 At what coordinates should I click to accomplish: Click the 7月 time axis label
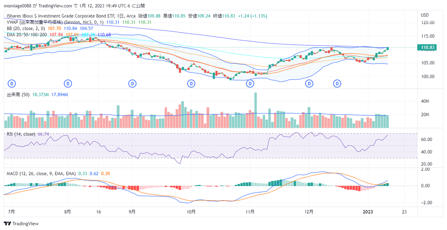[12, 212]
